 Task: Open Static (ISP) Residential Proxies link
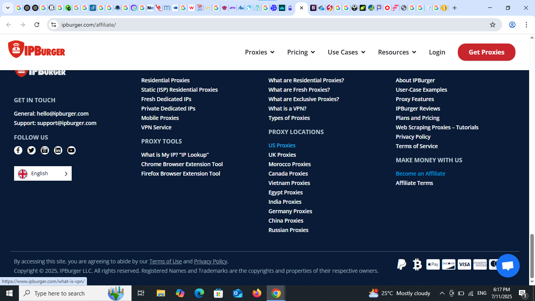(x=179, y=90)
